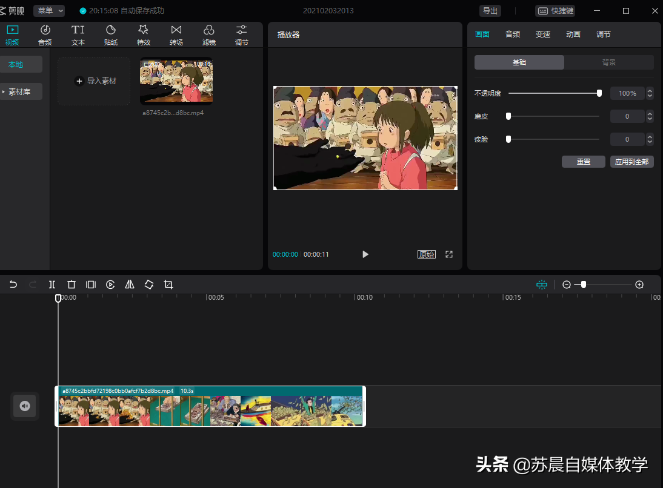This screenshot has height=488, width=663.
Task: Click the opacity (不透明度) value stepper arrows
Action: [650, 93]
